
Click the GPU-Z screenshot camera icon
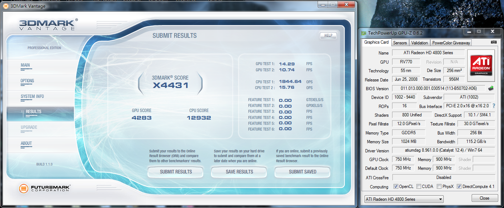pos(493,42)
